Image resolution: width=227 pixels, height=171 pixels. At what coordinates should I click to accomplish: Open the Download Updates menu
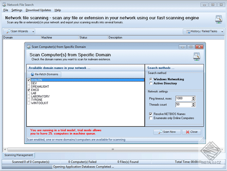click(38, 10)
